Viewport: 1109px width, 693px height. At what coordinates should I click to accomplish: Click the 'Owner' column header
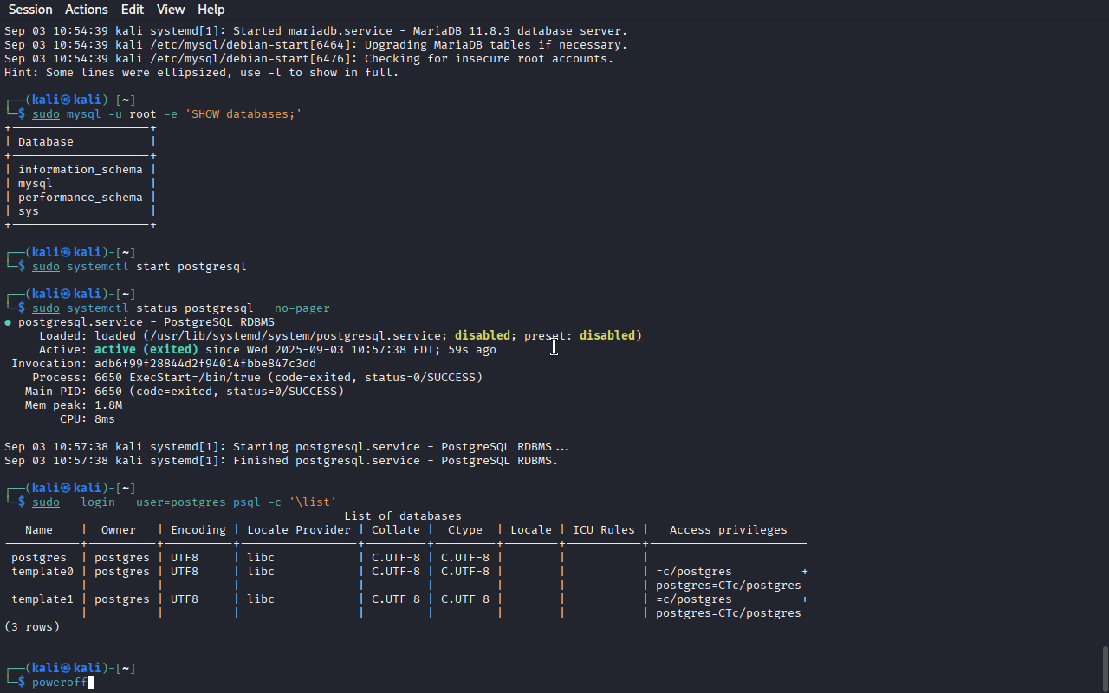click(119, 530)
